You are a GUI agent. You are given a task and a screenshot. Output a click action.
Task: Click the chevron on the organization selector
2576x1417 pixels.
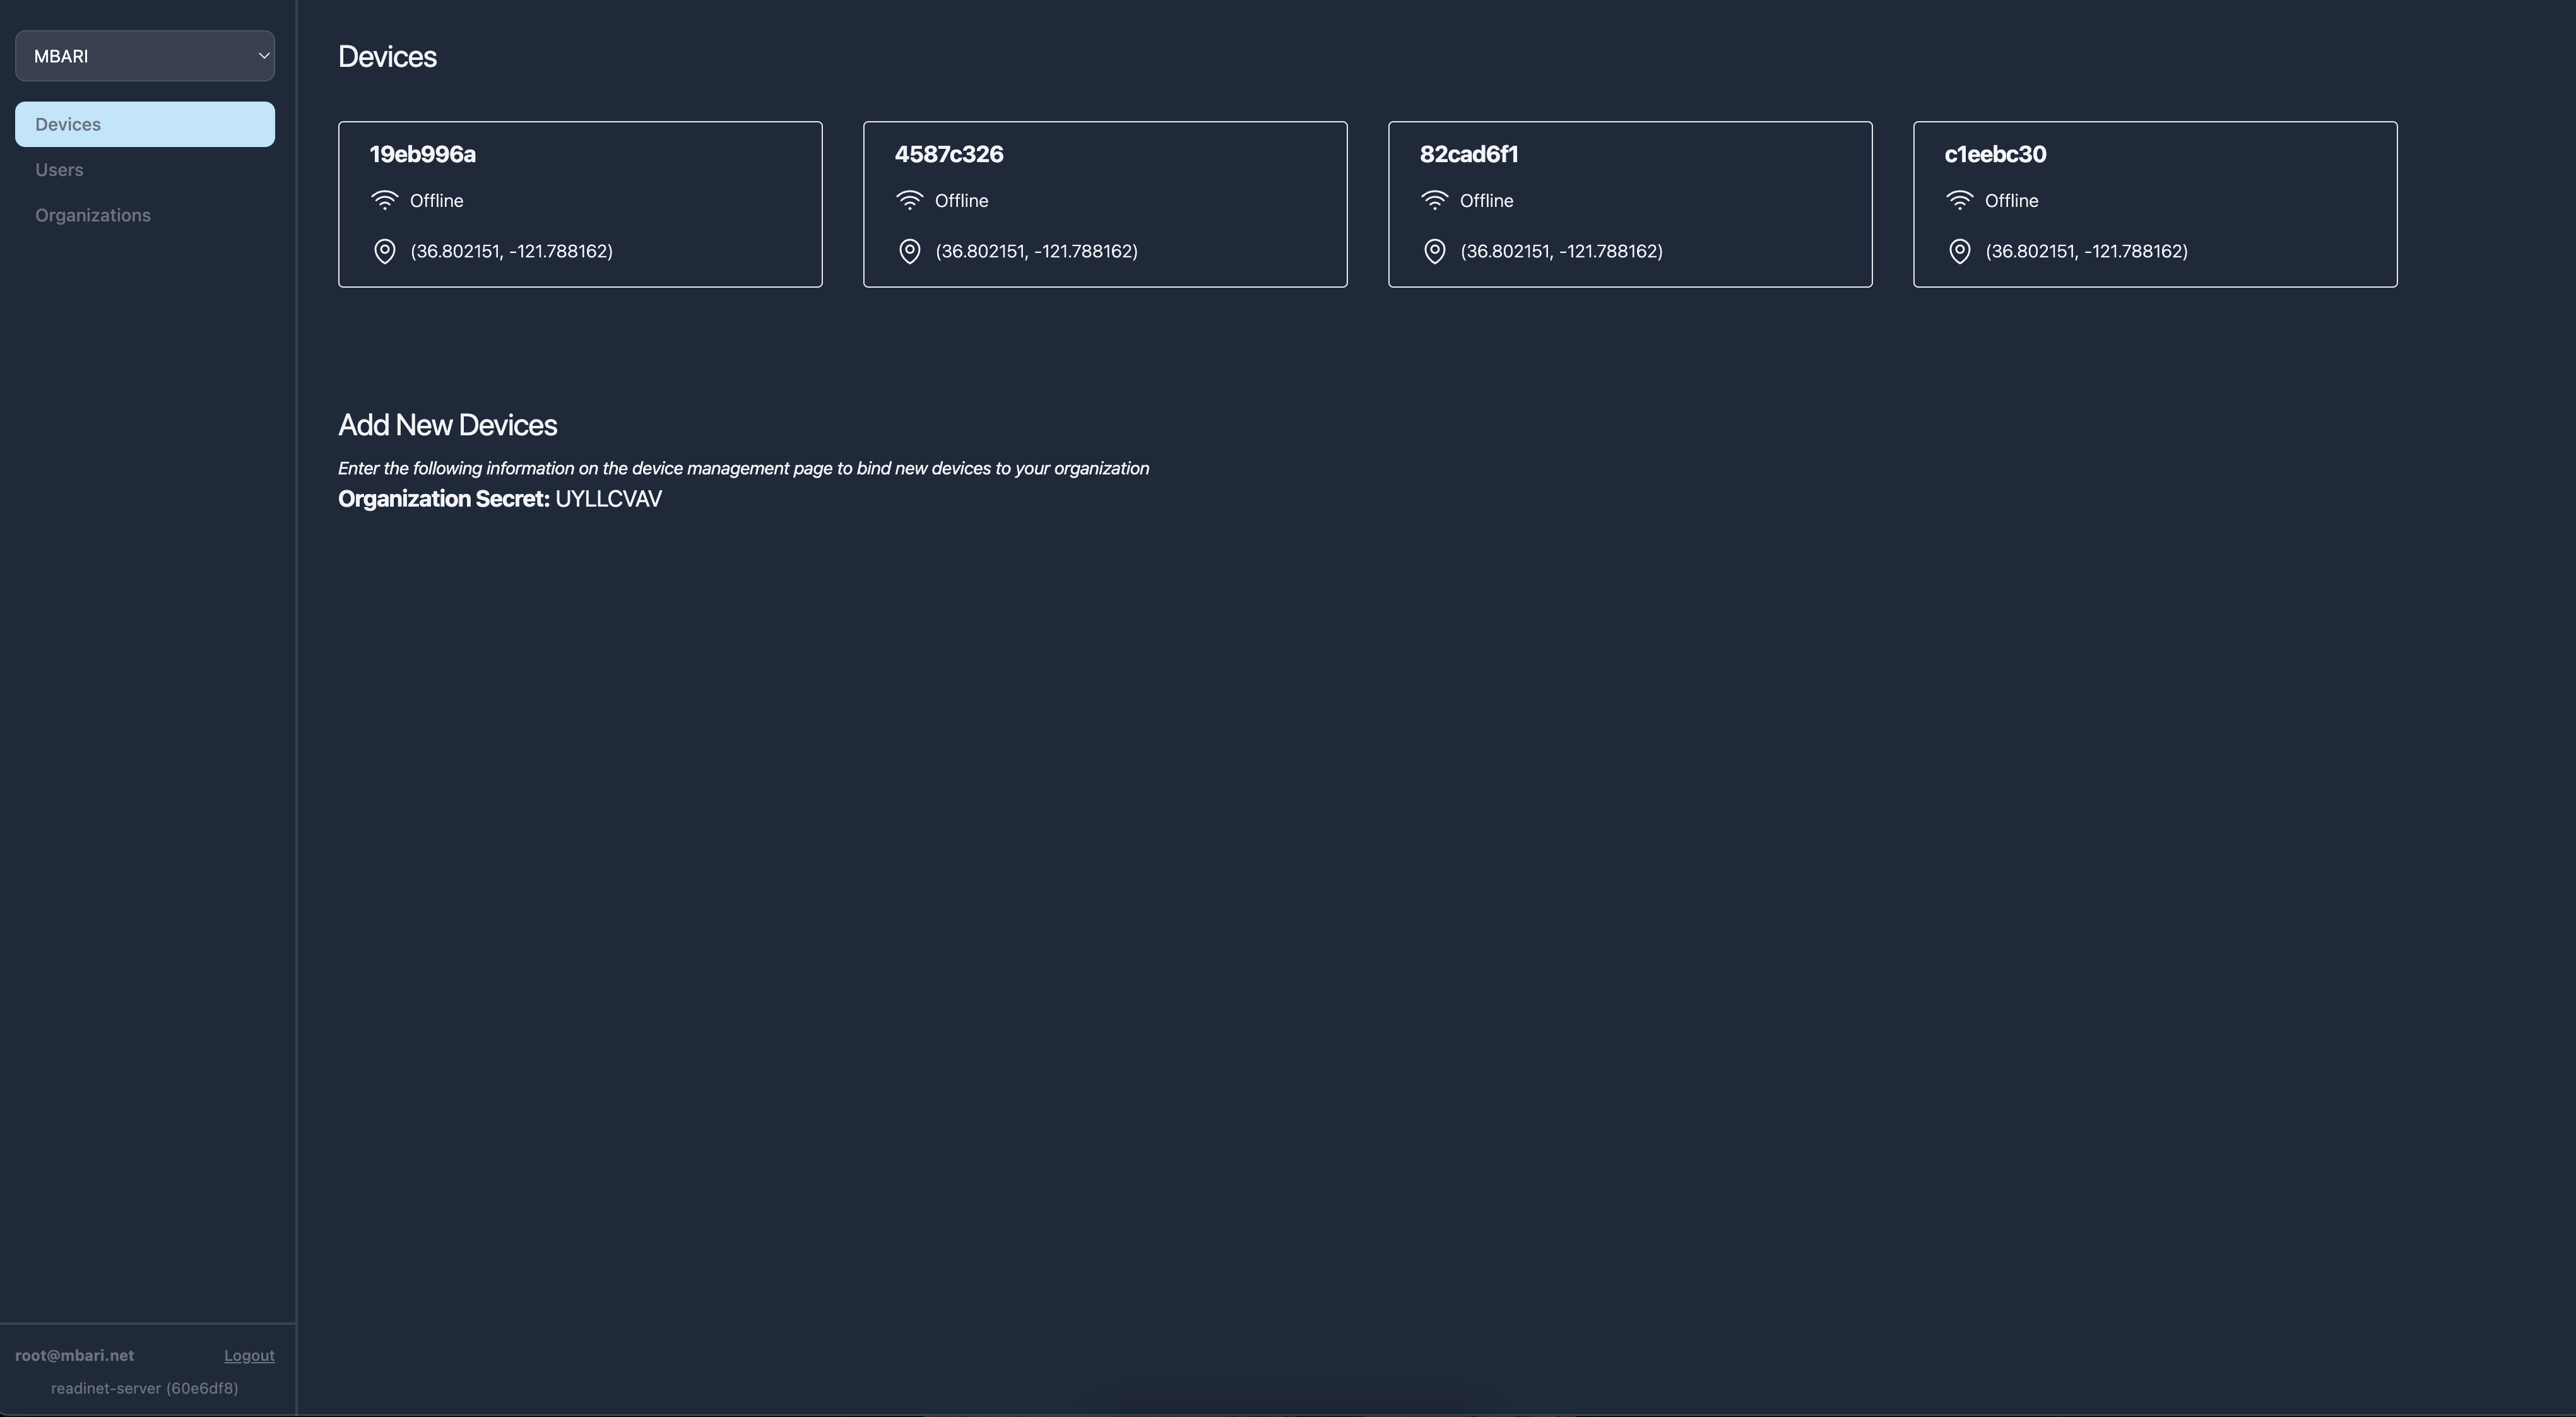coord(263,55)
